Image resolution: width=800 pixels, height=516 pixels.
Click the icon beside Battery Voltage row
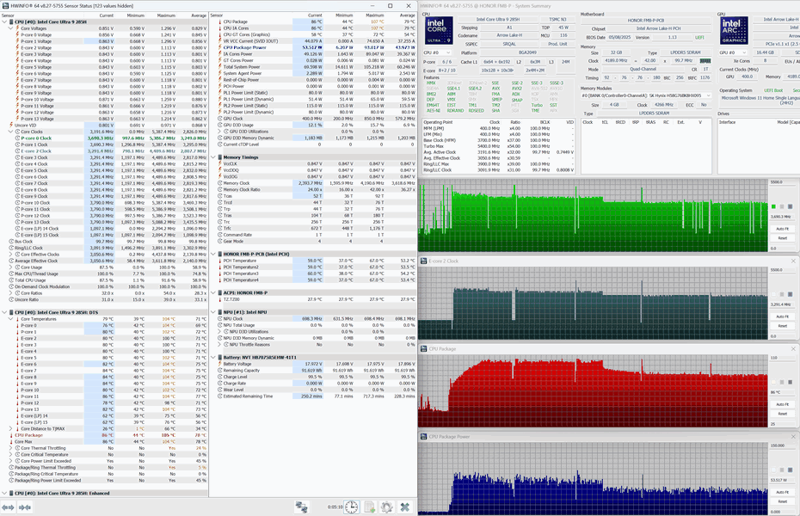tap(220, 364)
